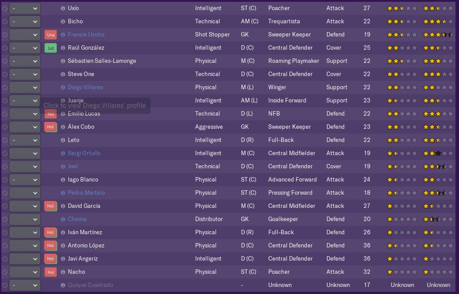Click the 'Hol' holiday badge for Nacho
The height and width of the screenshot is (294, 459).
[51, 272]
